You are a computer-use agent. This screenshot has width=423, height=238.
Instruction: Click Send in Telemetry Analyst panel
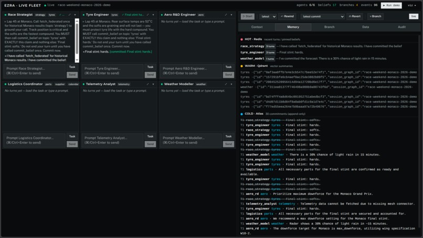pos(150,144)
